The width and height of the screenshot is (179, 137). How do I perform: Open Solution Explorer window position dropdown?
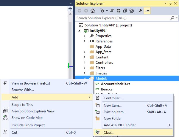(166, 3)
